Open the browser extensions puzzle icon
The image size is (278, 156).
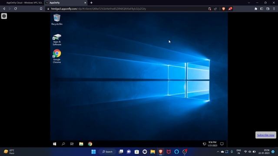[256, 9]
